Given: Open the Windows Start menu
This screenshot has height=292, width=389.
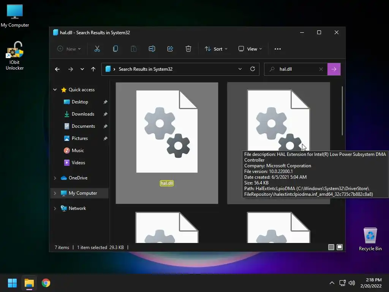Looking at the screenshot, I should pyautogui.click(x=12, y=283).
